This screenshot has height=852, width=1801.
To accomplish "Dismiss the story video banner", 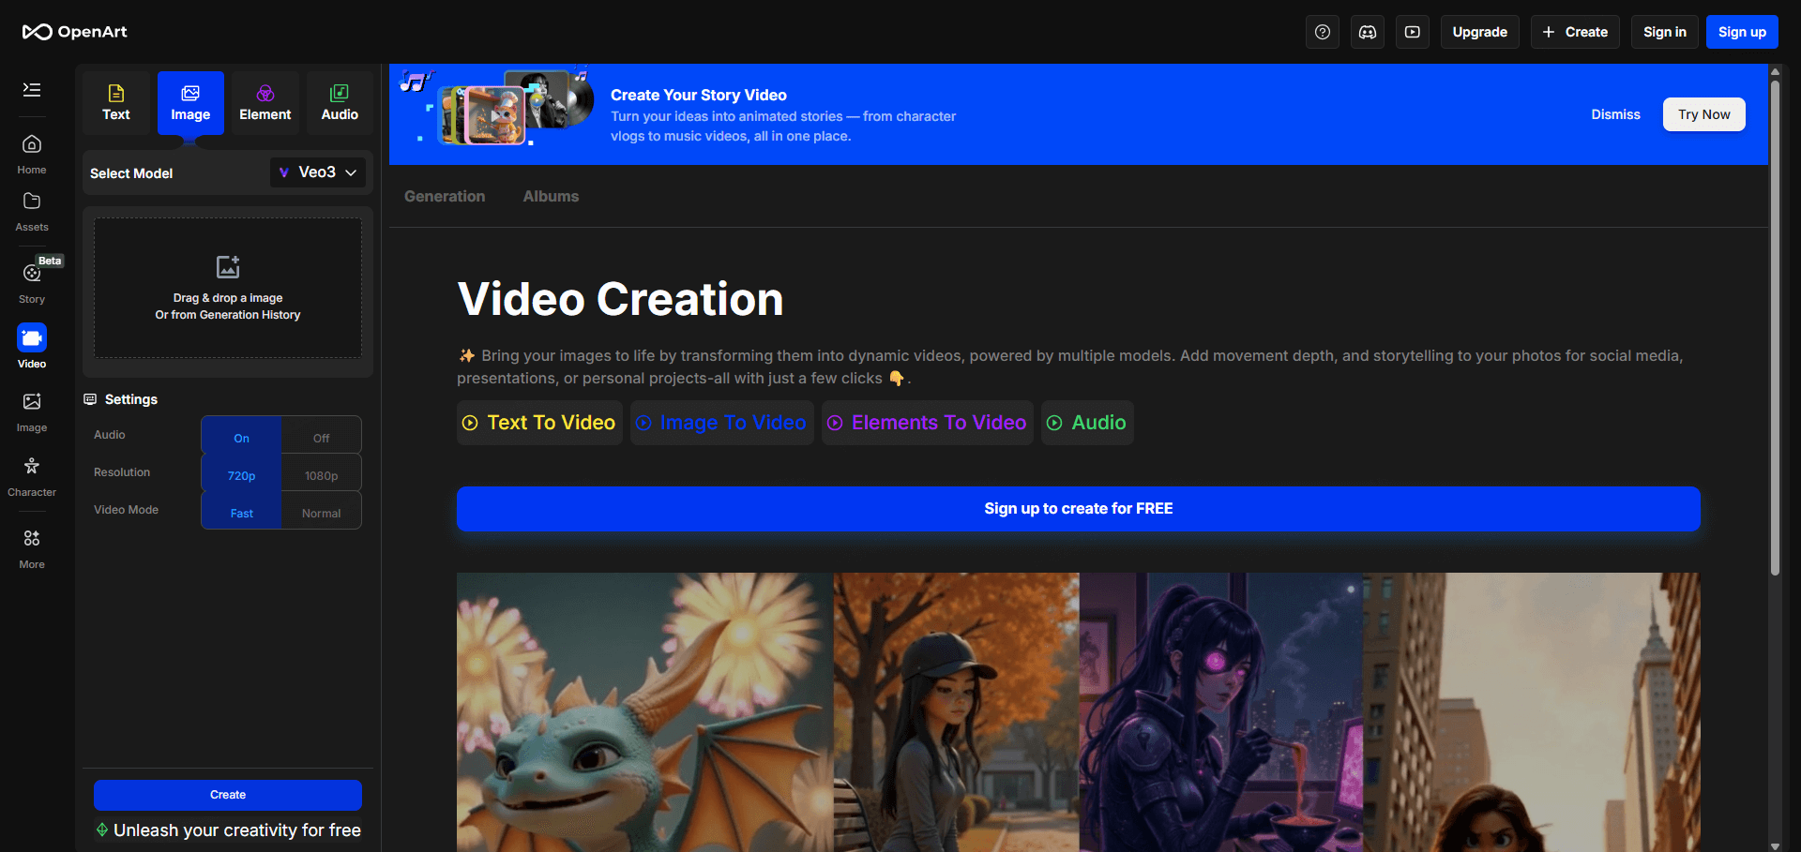I will click(1615, 114).
